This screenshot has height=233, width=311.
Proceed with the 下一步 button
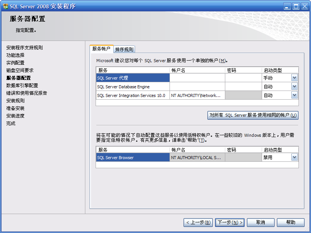[230, 222]
